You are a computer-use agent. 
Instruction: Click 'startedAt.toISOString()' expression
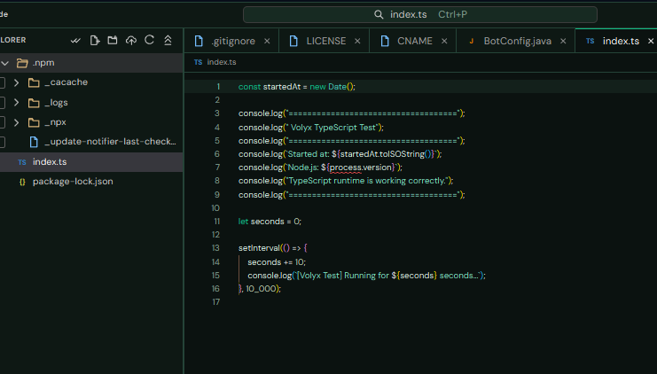(387, 154)
